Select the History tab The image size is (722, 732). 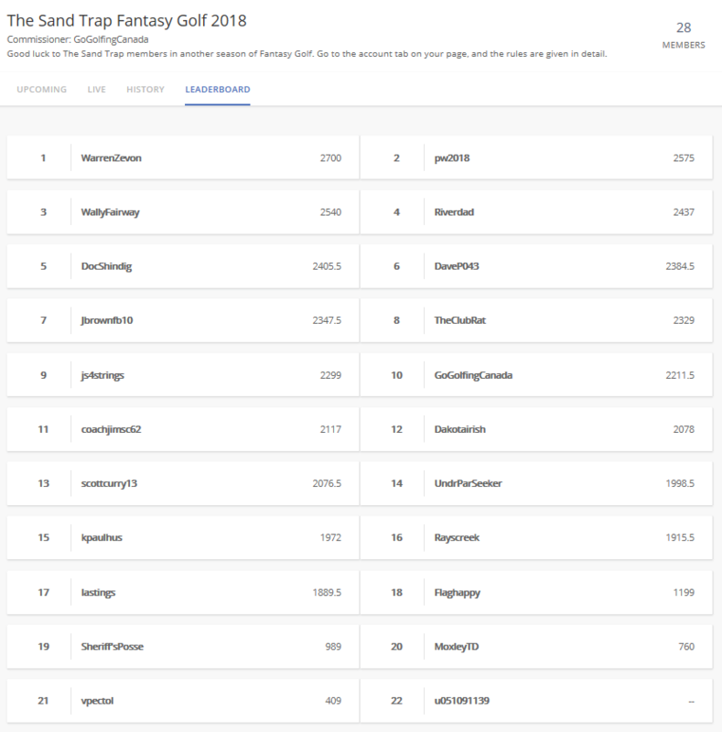tap(145, 90)
